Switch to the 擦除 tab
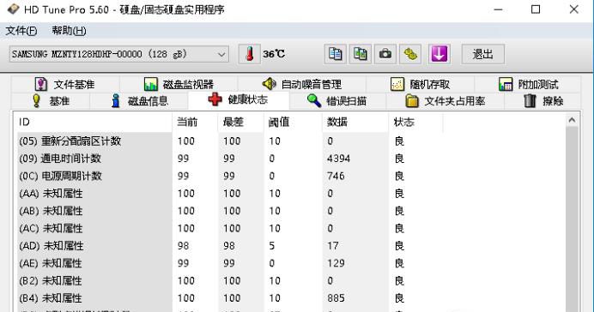Viewport: 594px width, 312px height. click(x=542, y=100)
